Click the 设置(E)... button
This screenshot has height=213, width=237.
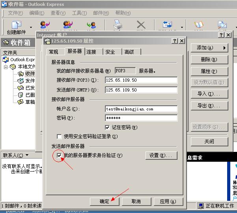161,155
